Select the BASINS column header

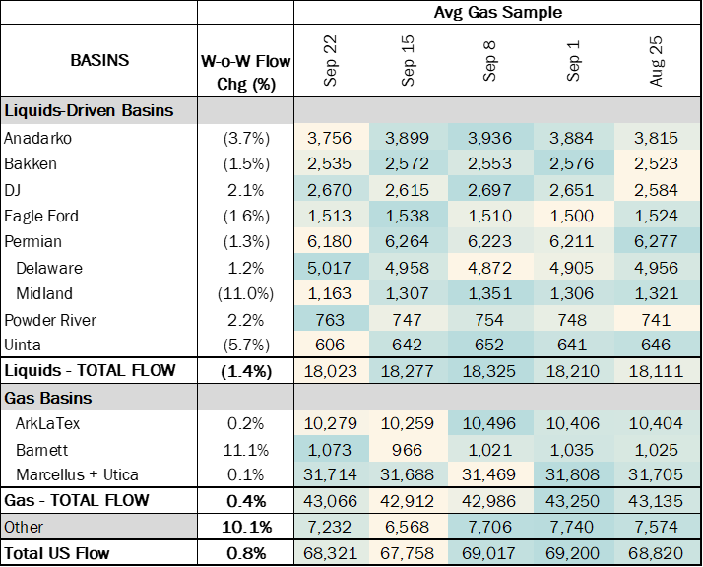click(x=99, y=60)
